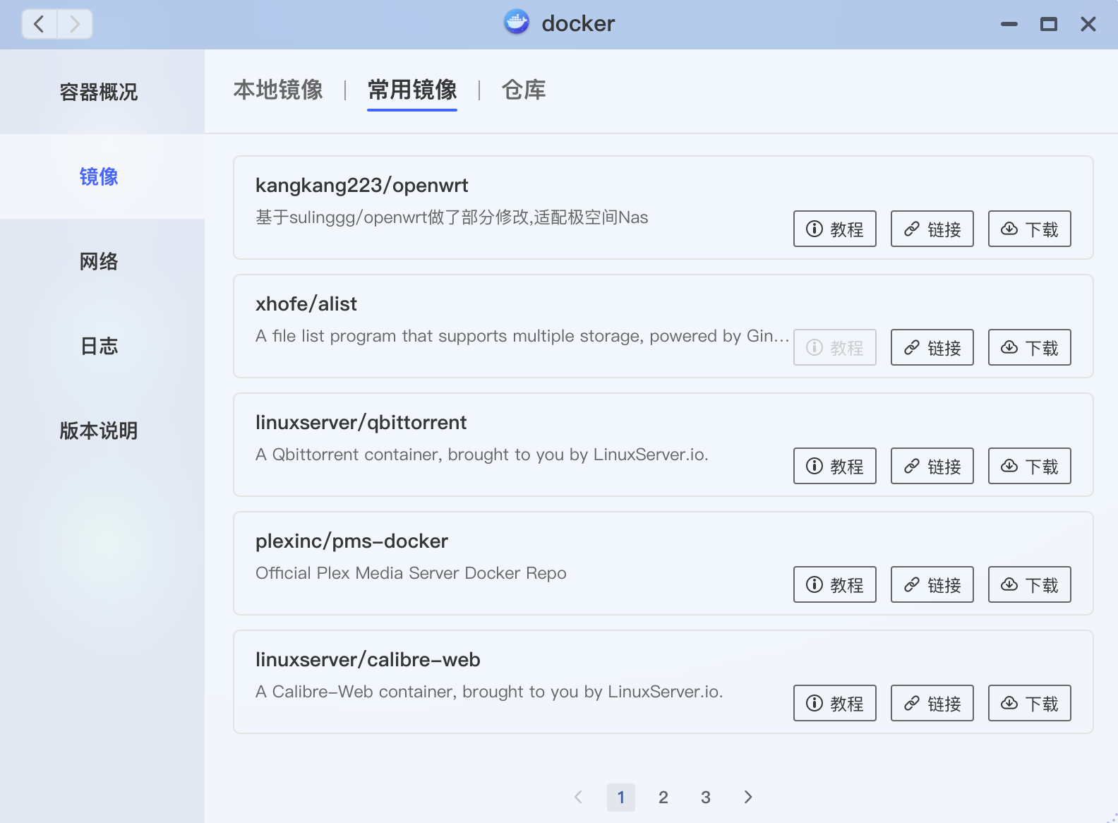
Task: Switch to the 本地镜像 tab
Action: pos(278,90)
